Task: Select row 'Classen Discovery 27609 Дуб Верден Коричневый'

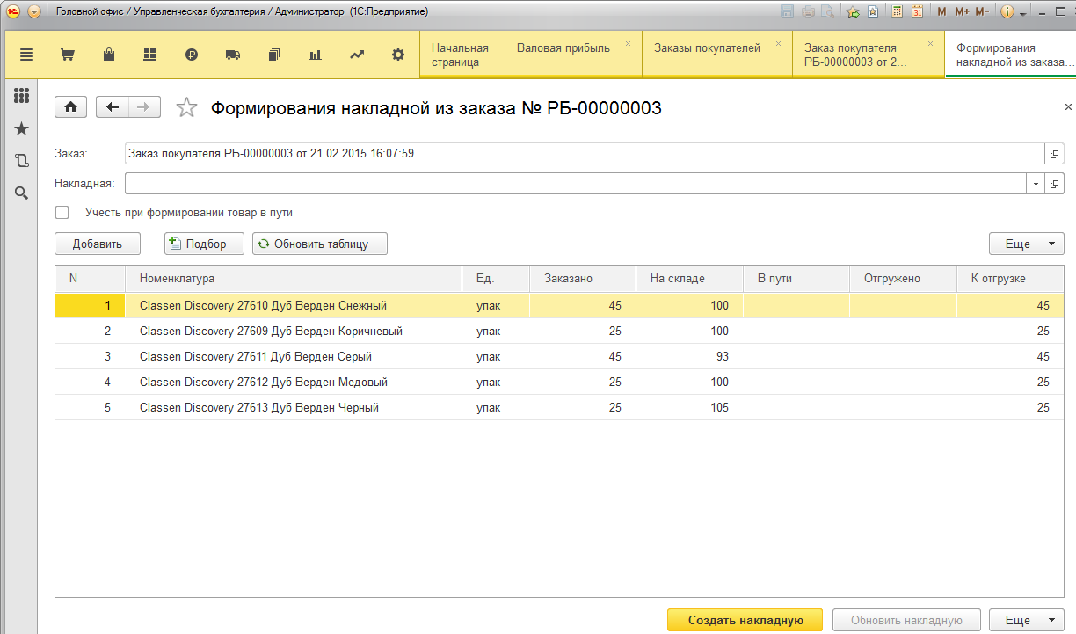Action: point(559,332)
